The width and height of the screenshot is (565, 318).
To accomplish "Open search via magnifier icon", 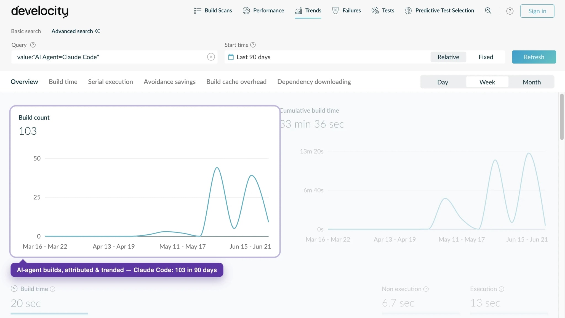I will click(488, 11).
